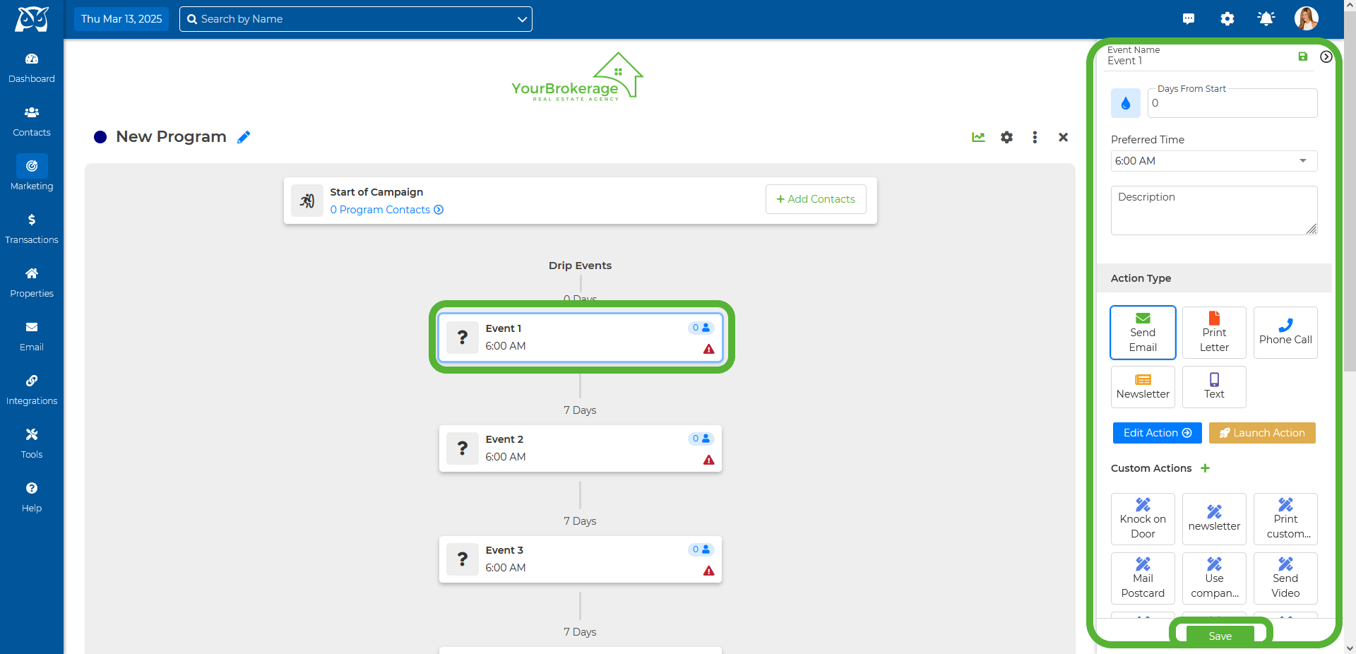Click the Thu Mar 13, 2025 date button
The image size is (1356, 654).
(121, 19)
